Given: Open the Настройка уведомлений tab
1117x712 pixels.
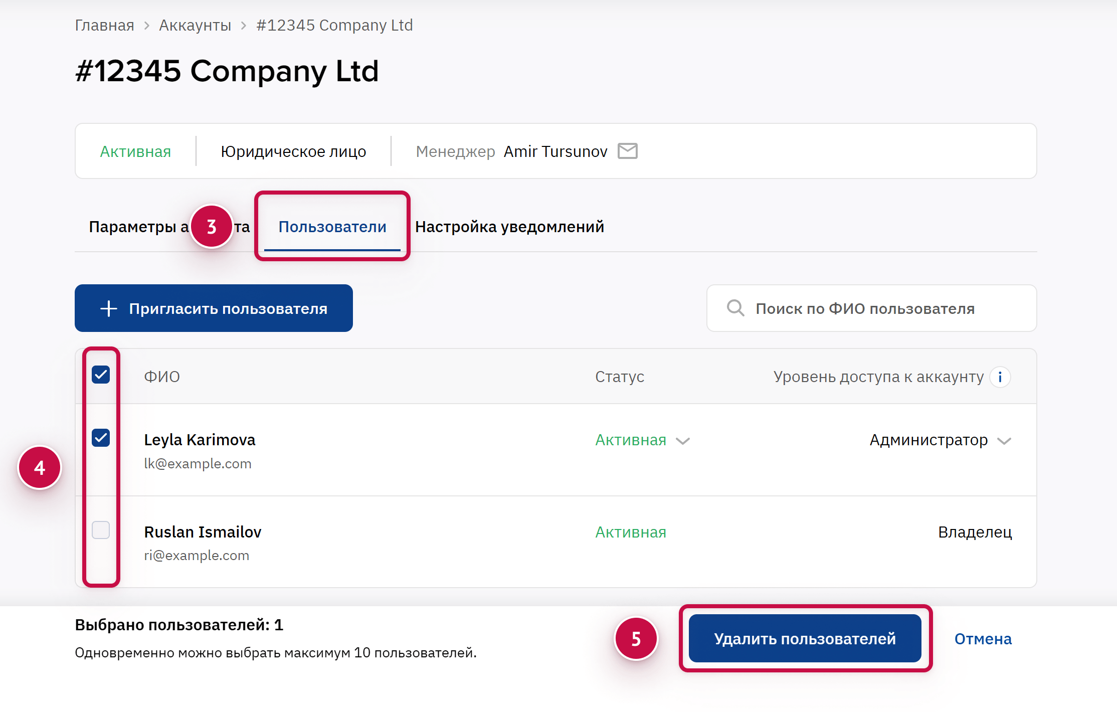Looking at the screenshot, I should [x=509, y=227].
